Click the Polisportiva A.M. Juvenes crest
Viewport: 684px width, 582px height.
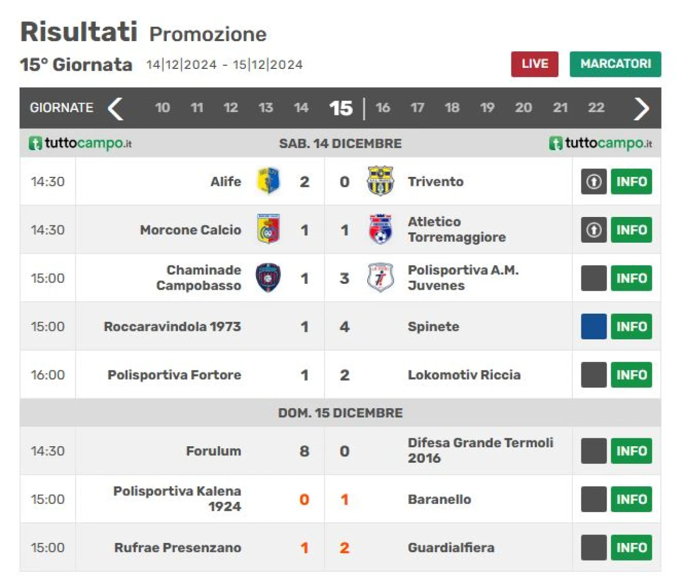[x=380, y=278]
